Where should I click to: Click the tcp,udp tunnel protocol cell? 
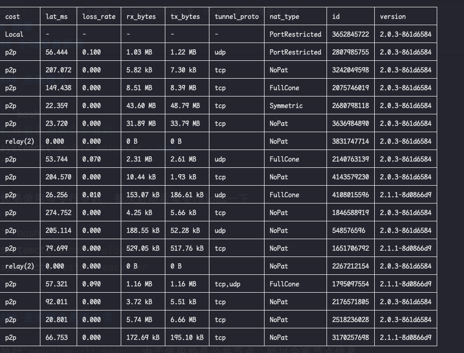228,284
